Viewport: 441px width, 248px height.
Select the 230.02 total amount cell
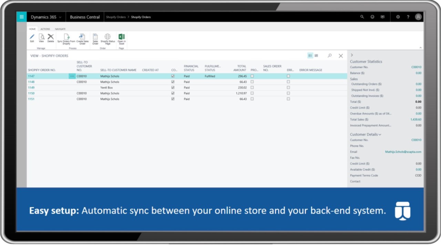pyautogui.click(x=243, y=87)
